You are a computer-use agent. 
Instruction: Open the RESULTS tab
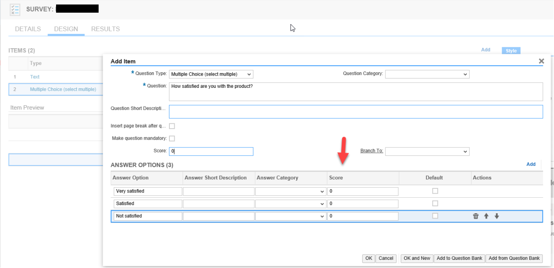[106, 29]
